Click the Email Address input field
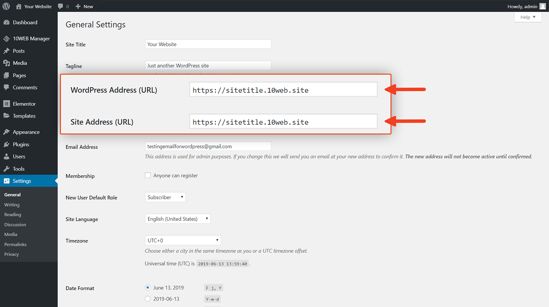The width and height of the screenshot is (549, 307). click(x=208, y=146)
